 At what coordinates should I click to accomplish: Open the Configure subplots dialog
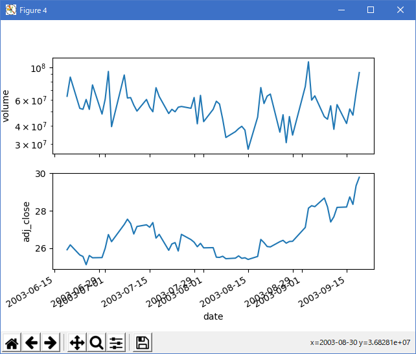[117, 342]
